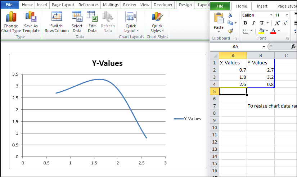Click cell containing X-Values

[233, 63]
